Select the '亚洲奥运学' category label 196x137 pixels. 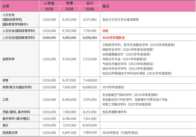click(10, 132)
